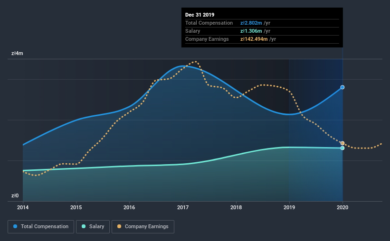The height and width of the screenshot is (241, 390).
Task: Click the Total Compensation data point at 2020
Action: tap(342, 87)
